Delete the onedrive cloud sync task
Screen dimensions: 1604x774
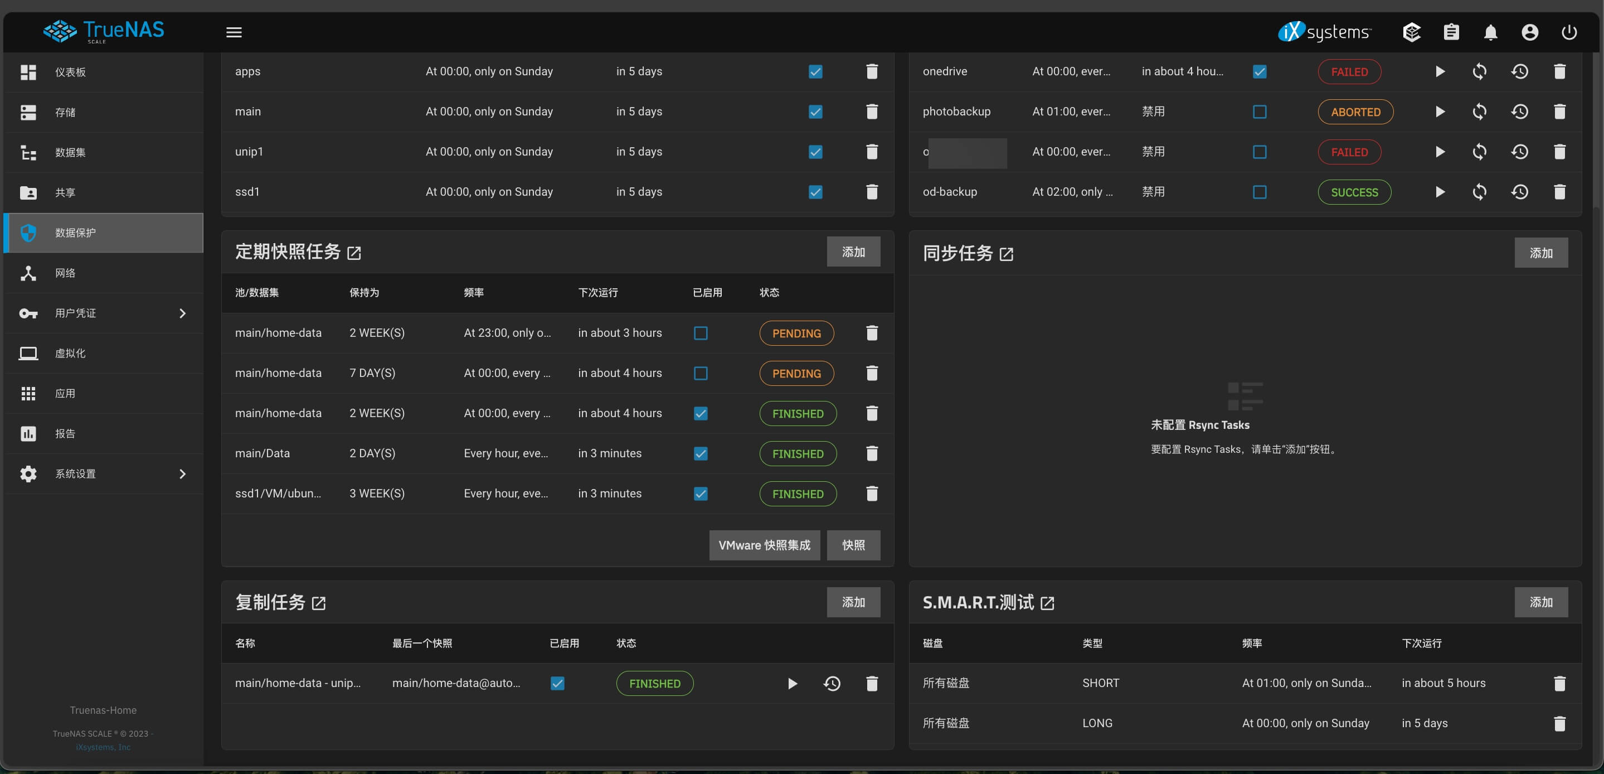pyautogui.click(x=1559, y=71)
